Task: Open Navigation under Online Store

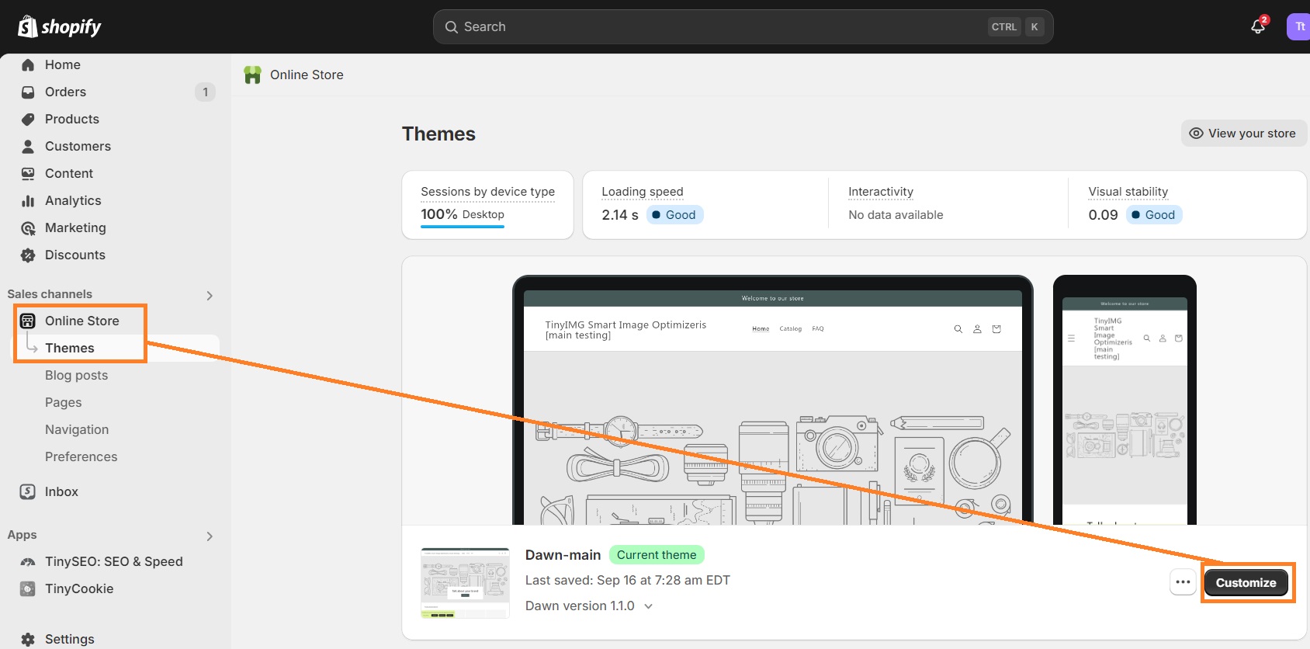Action: point(77,429)
